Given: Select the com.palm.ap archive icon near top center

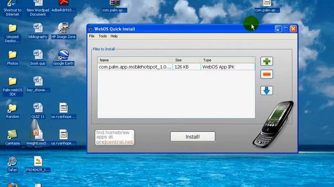Looking at the screenshot, I should pyautogui.click(x=115, y=6).
